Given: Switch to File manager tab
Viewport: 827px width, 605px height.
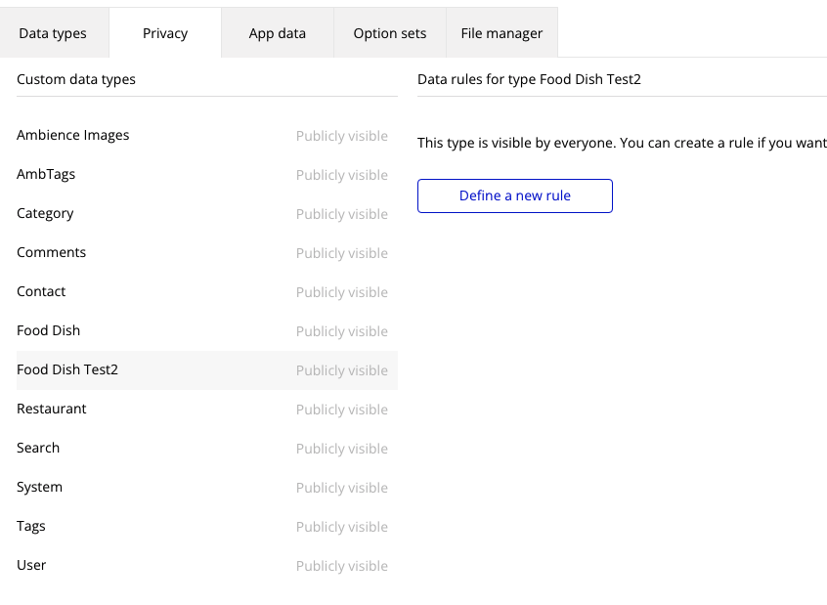Looking at the screenshot, I should point(501,33).
